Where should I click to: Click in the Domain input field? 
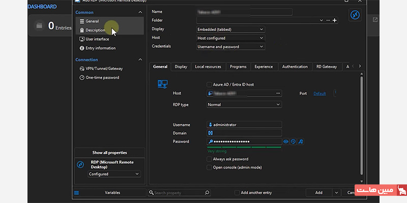click(x=244, y=133)
